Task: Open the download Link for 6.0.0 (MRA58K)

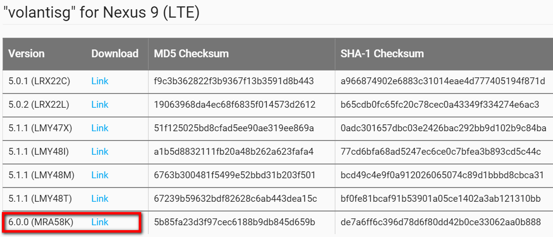Action: [x=100, y=222]
